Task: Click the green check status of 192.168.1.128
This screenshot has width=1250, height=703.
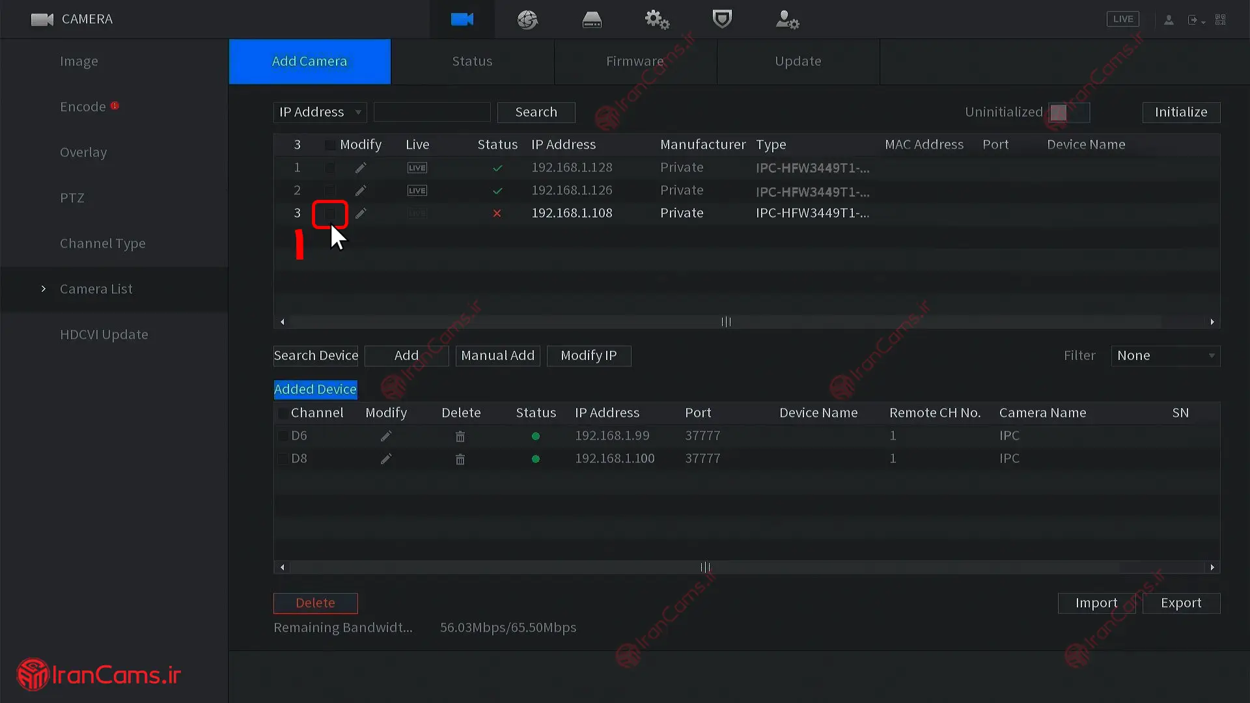Action: coord(497,168)
